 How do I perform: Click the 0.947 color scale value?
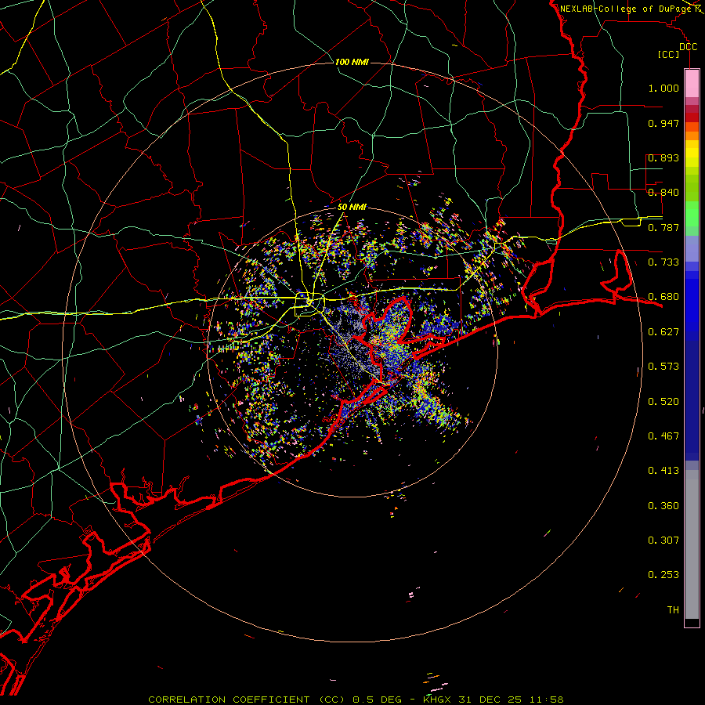tap(663, 123)
